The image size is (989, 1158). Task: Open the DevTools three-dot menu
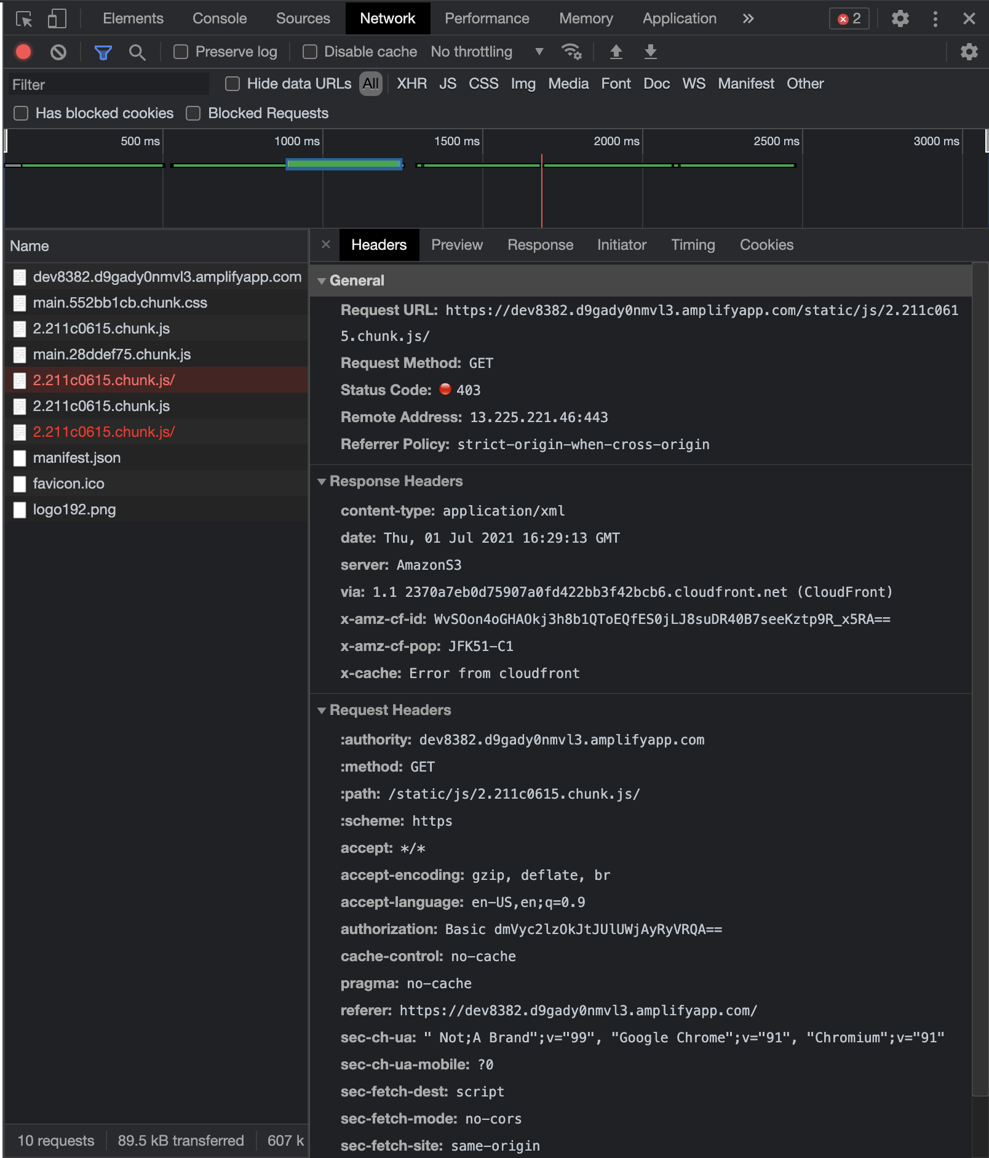[935, 18]
